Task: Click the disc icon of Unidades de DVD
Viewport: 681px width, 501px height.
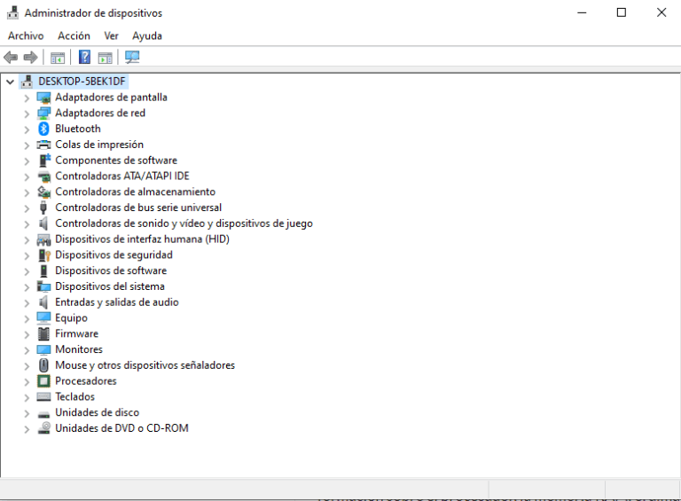Action: coord(43,428)
